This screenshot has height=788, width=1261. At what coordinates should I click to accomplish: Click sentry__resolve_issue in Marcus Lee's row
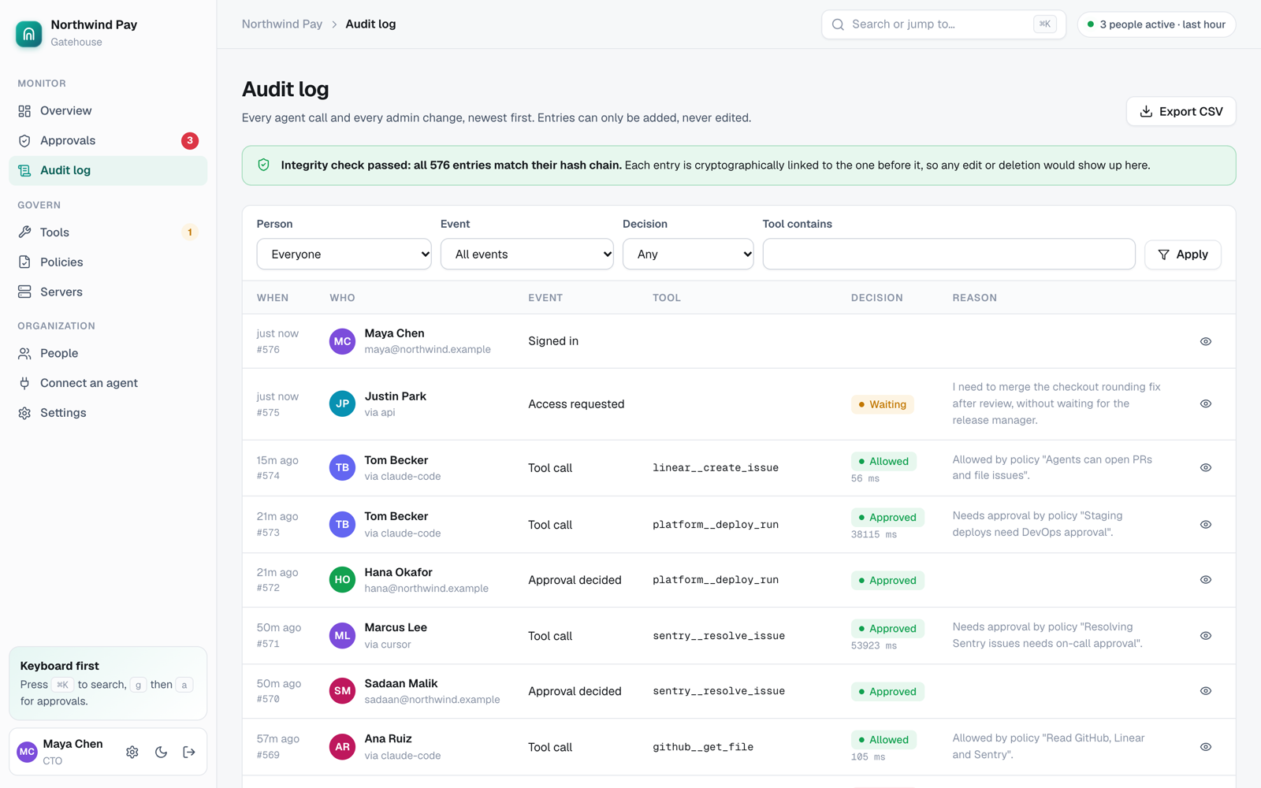point(719,636)
